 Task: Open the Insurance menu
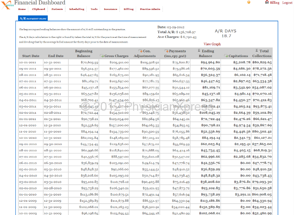coord(110,9)
